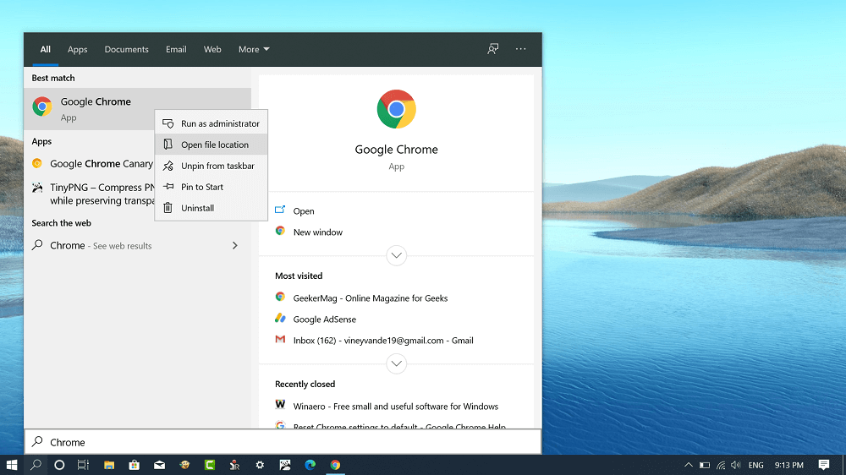Click the Chrome icon on the taskbar
This screenshot has width=846, height=475.
pyautogui.click(x=335, y=465)
